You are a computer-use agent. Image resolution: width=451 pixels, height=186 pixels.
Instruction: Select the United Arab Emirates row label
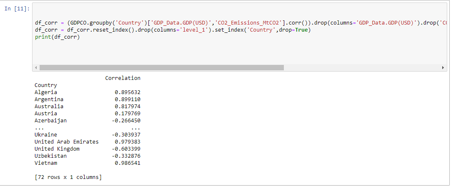click(66, 142)
